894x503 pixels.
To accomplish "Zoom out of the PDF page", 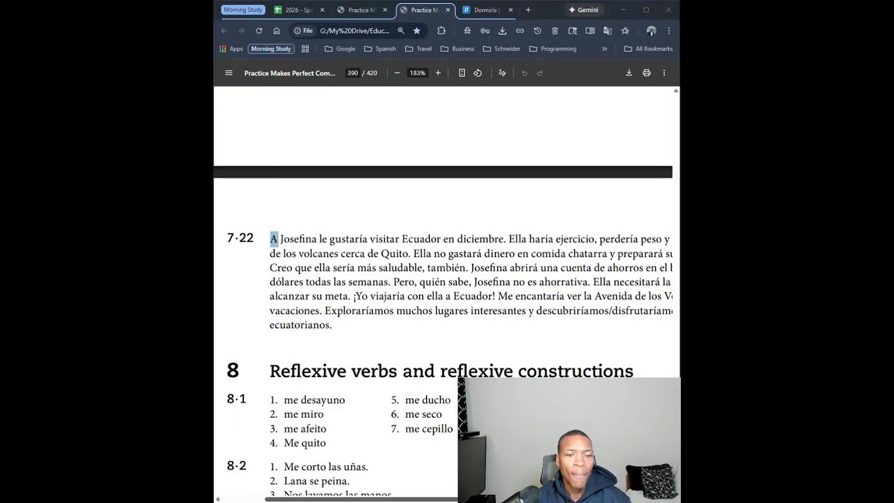I will [x=397, y=73].
